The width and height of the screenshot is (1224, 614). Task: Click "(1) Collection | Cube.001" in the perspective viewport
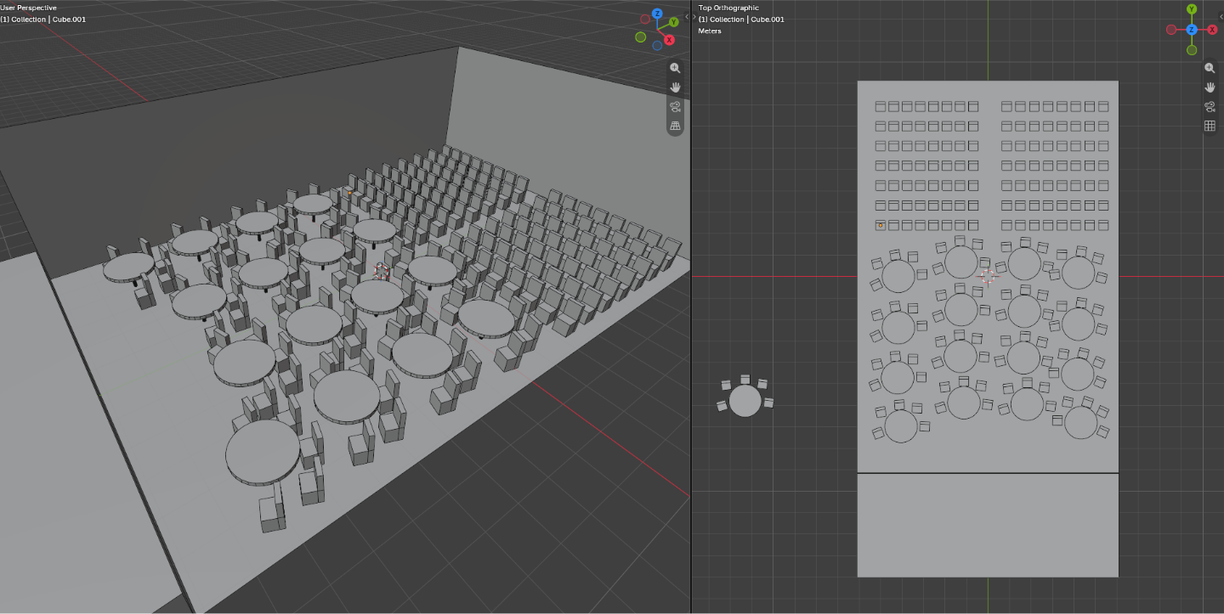[42, 20]
